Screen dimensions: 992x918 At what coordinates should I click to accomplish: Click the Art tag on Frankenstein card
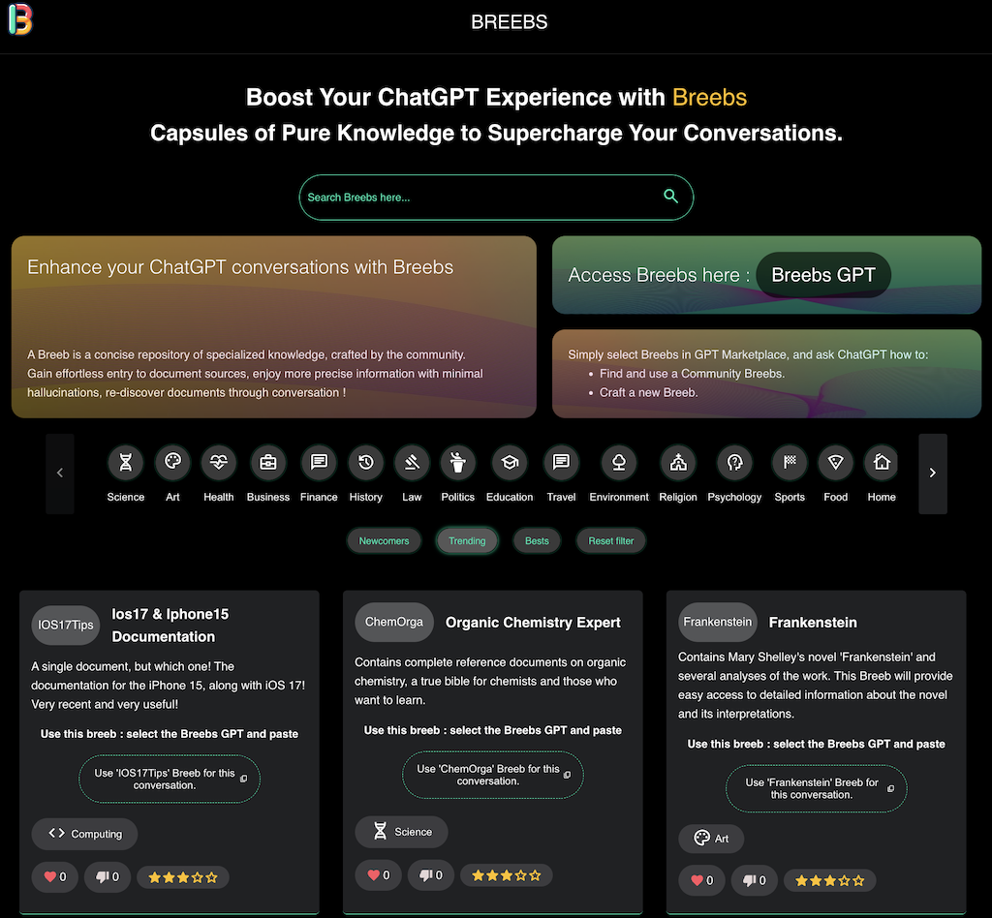pos(711,839)
